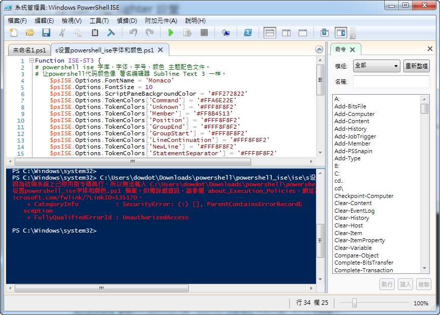Click script pane scroll up arrow
This screenshot has width=440, height=315.
tap(320, 60)
